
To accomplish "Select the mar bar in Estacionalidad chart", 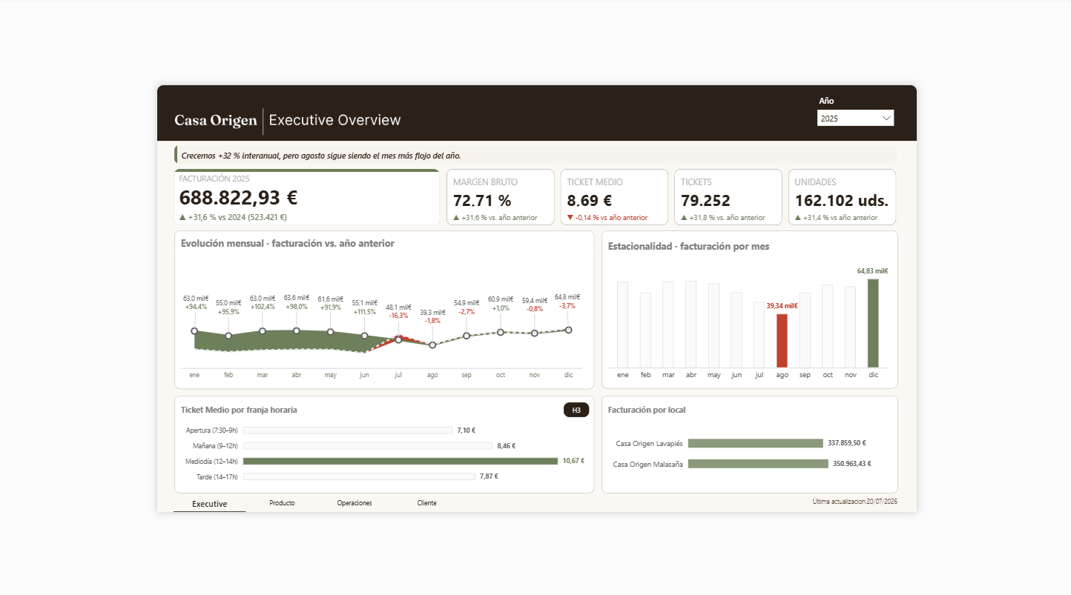I will click(668, 325).
